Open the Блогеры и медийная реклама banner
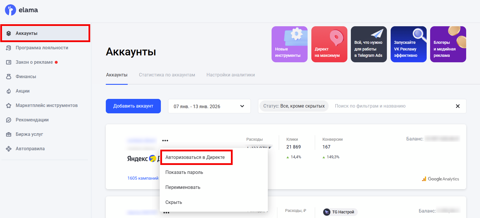The image size is (480, 218). pos(448,44)
